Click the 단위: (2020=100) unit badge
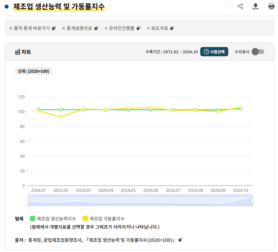 (34, 71)
